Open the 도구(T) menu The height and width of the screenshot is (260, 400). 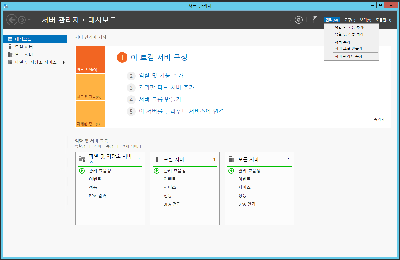(x=349, y=20)
